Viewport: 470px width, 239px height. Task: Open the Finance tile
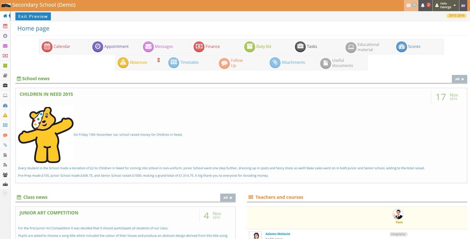point(216,47)
